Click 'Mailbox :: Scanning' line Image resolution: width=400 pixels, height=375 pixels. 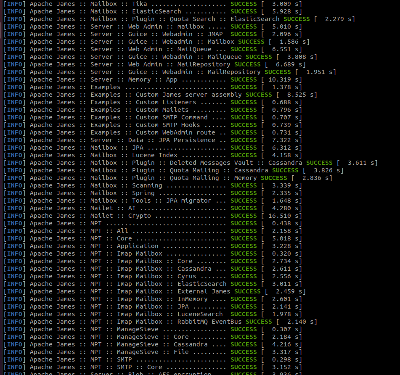(x=153, y=185)
